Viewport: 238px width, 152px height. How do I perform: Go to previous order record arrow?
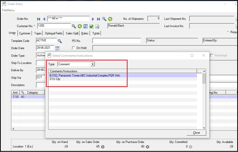click(x=44, y=19)
